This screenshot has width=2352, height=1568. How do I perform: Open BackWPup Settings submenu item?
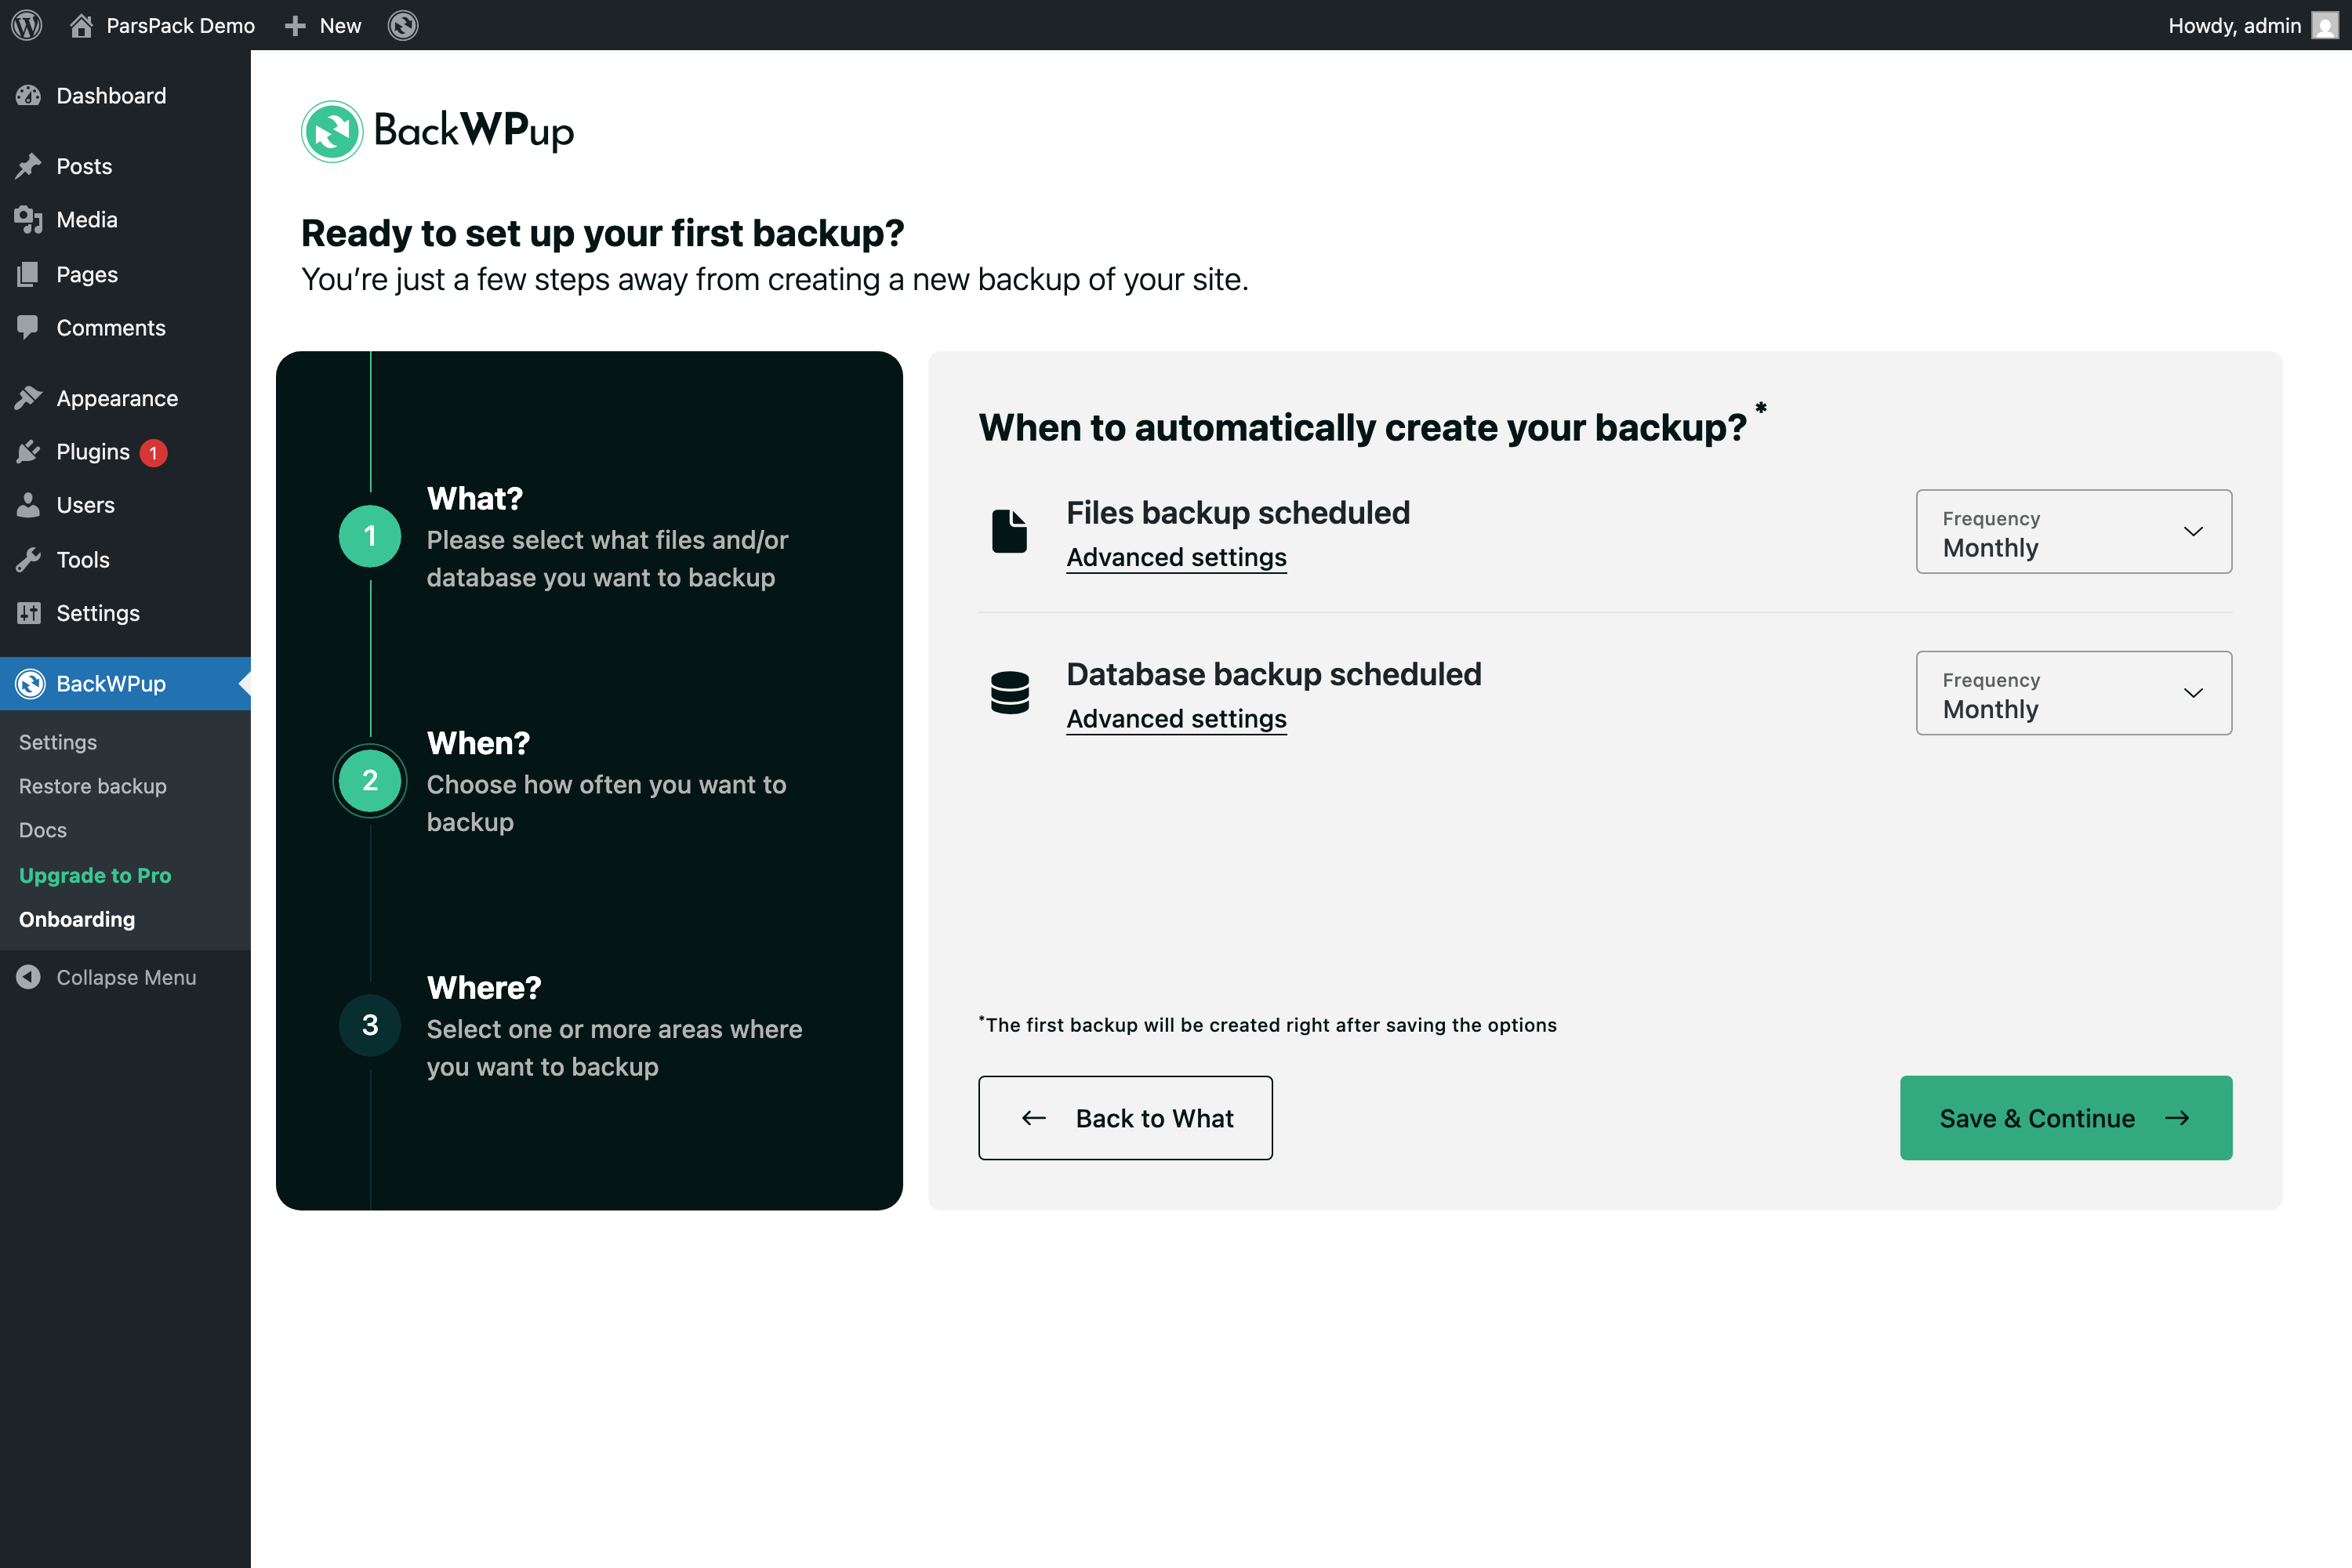58,742
